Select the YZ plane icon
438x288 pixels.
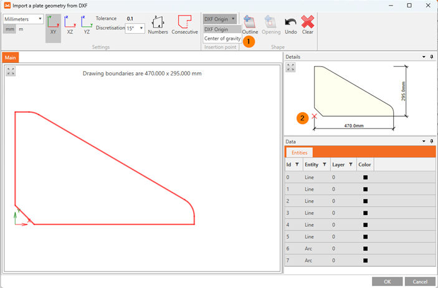[x=87, y=25]
